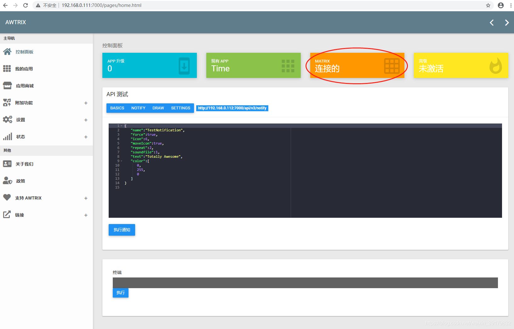Image resolution: width=514 pixels, height=329 pixels.
Task: Expand the 状态 submenu with plus
Action: [86, 137]
